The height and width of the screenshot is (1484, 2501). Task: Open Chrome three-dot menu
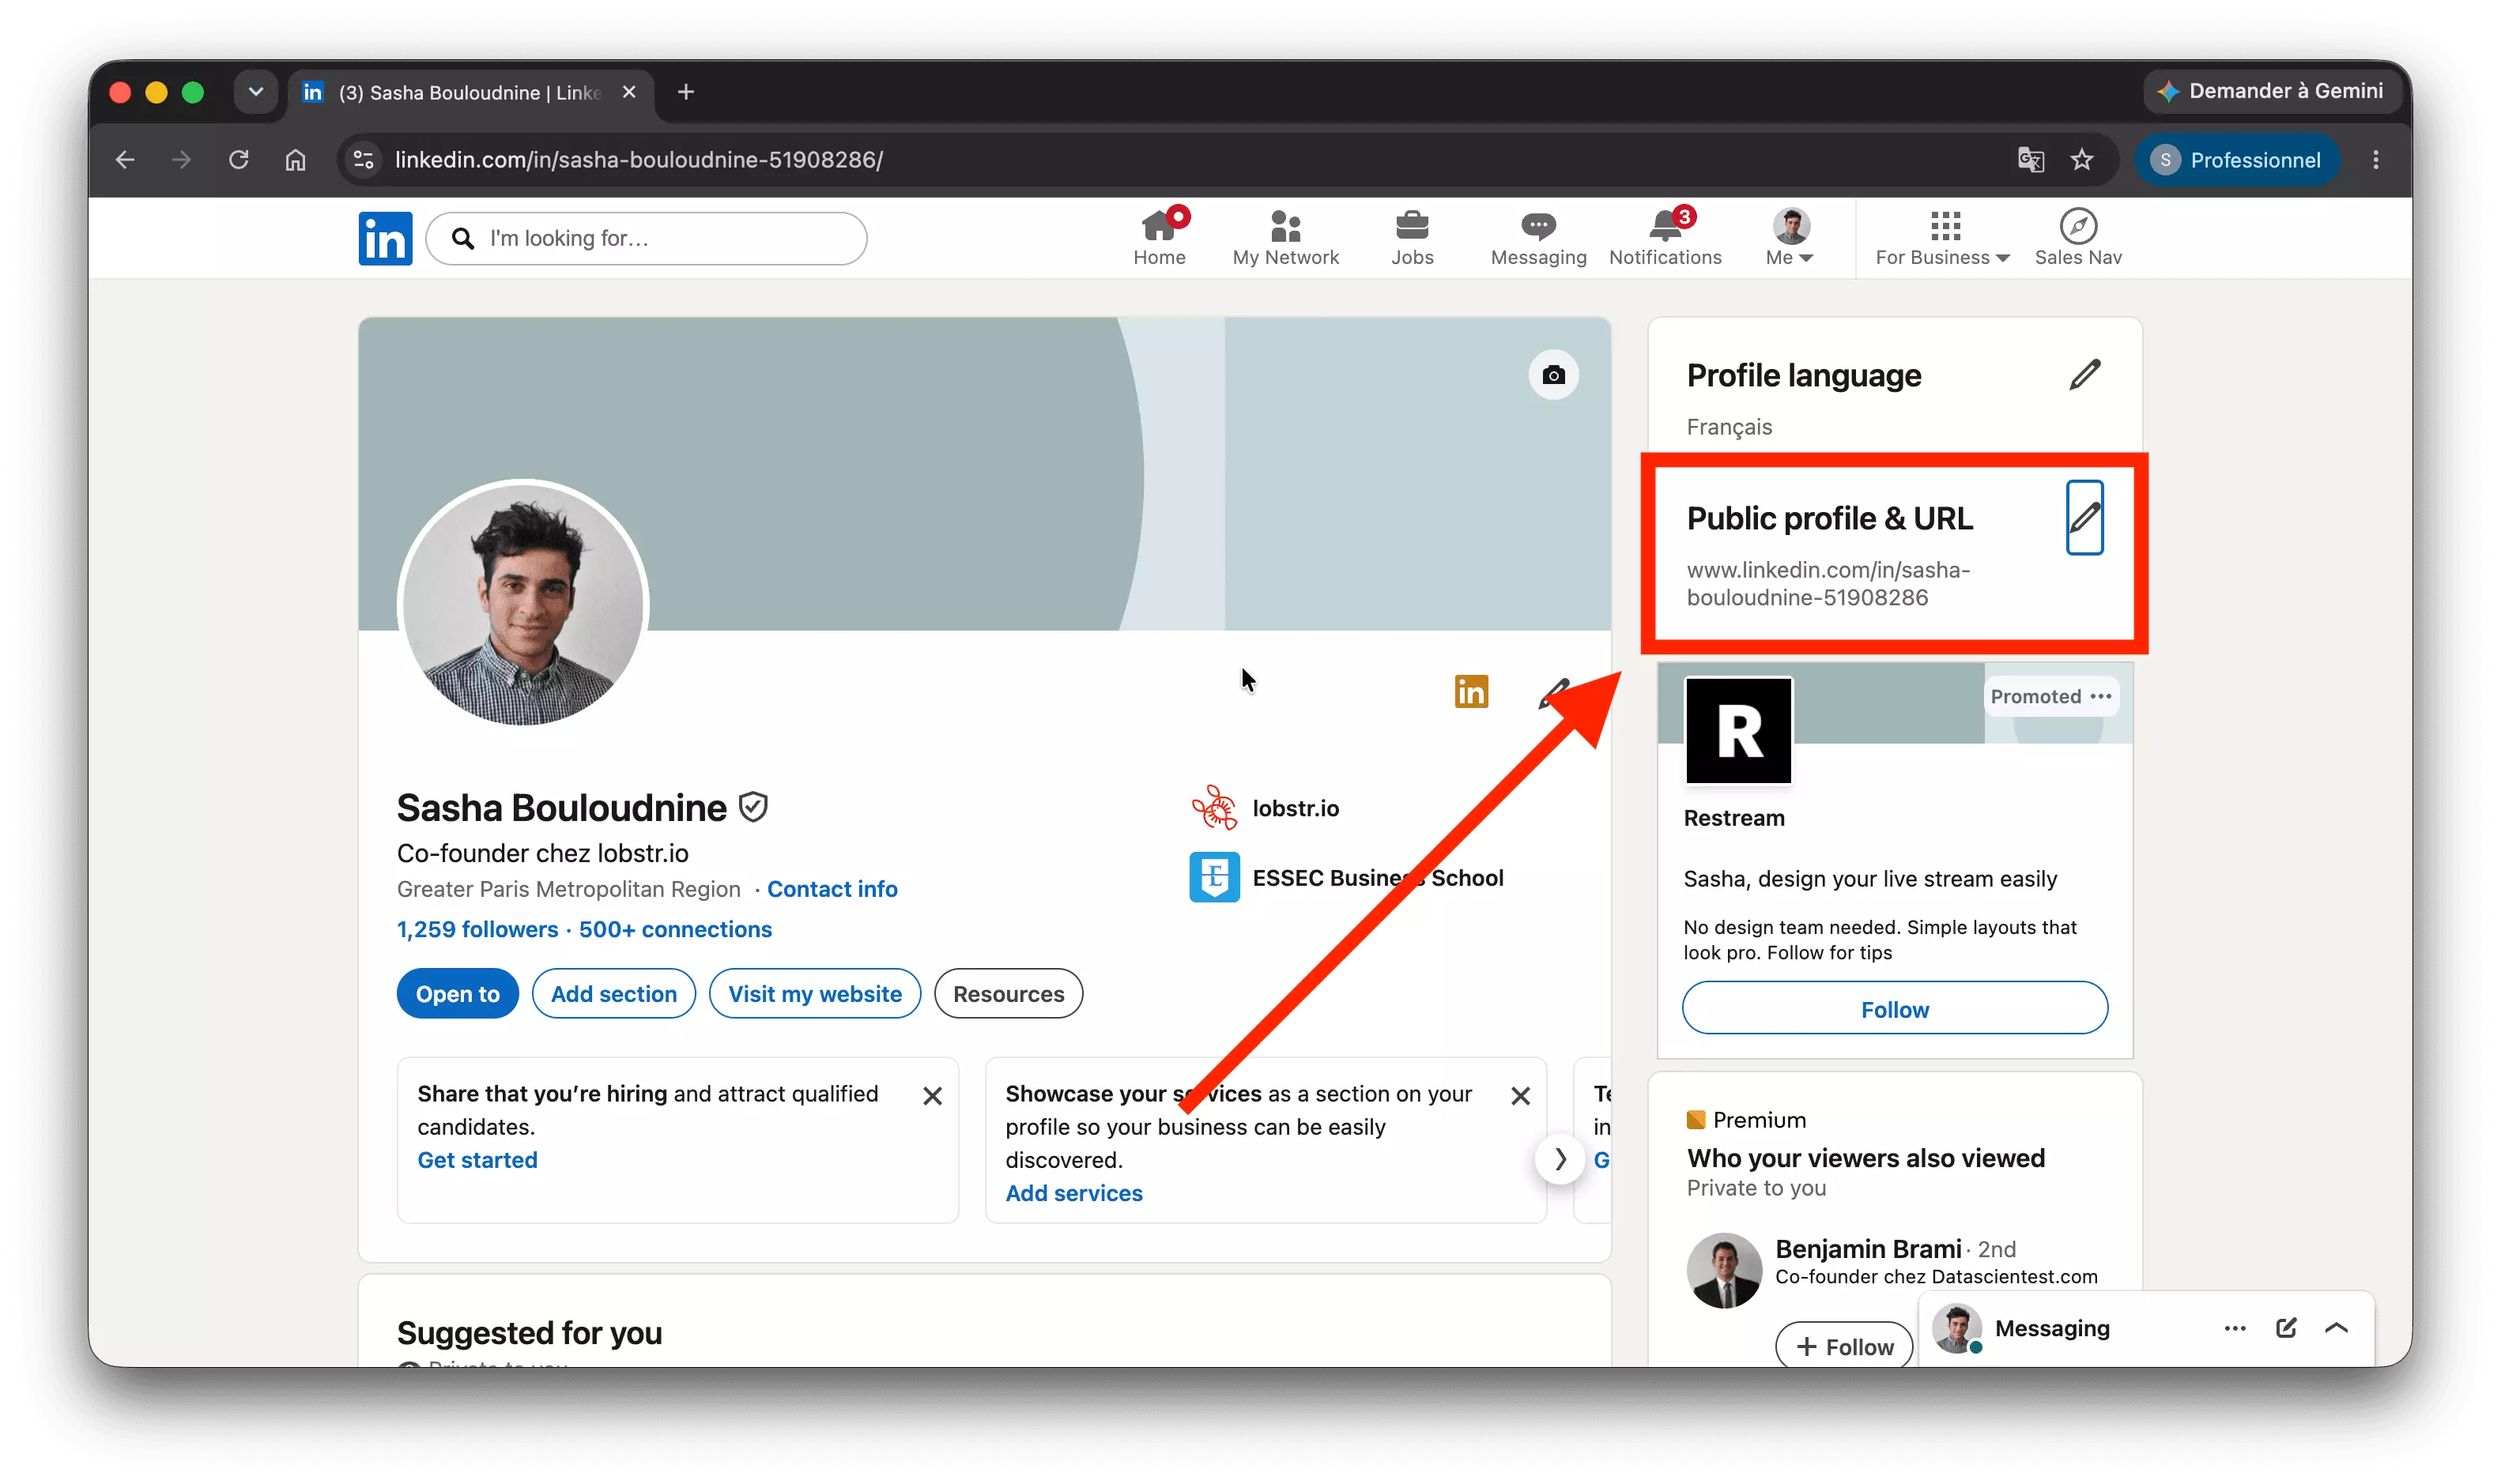[x=2376, y=159]
